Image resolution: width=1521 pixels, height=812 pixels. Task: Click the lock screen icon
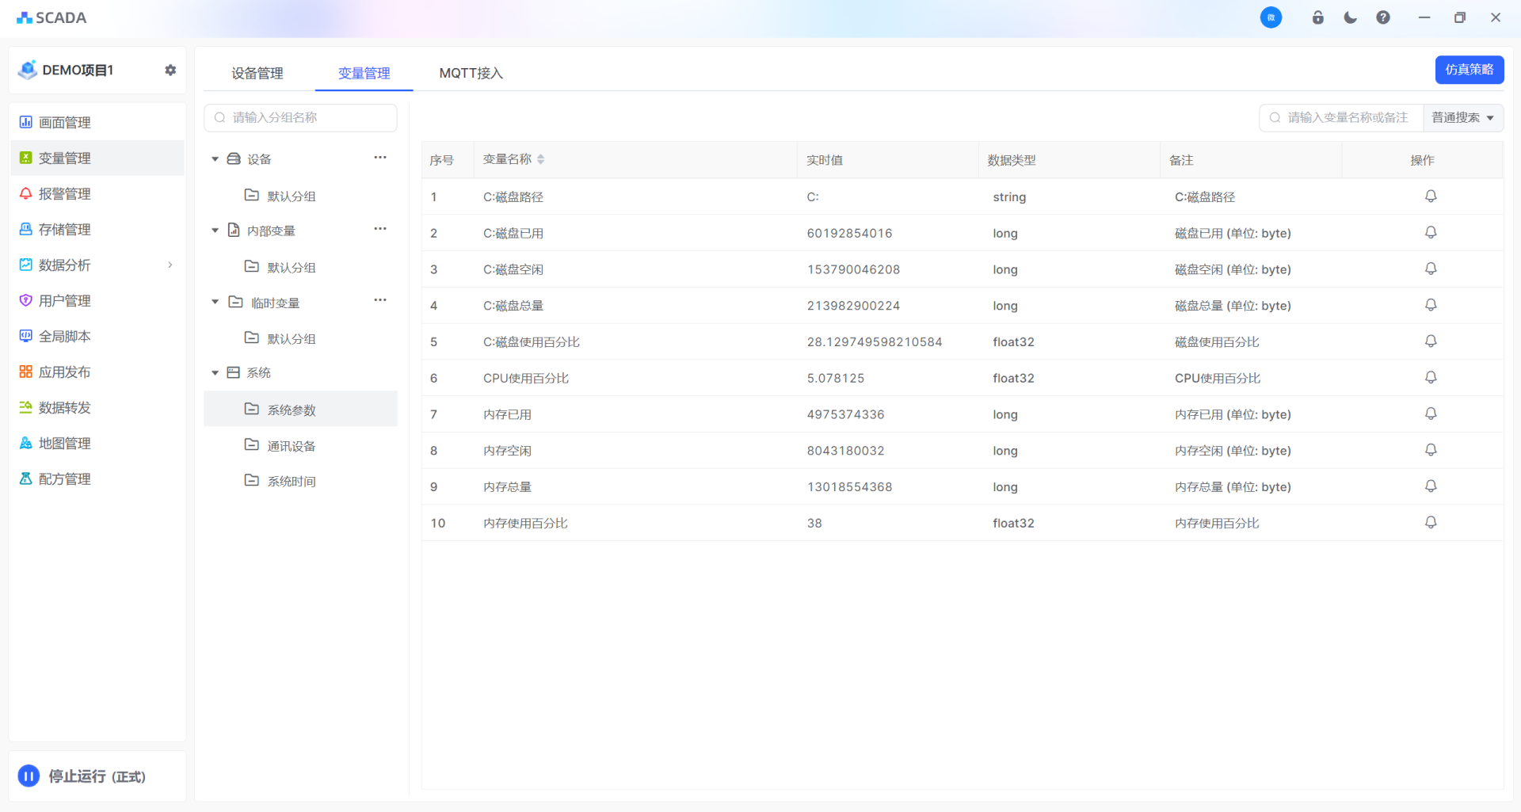(x=1318, y=17)
